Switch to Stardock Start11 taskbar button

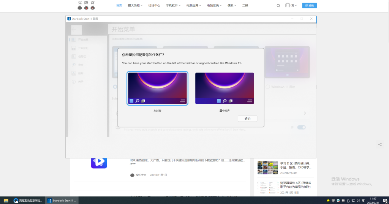pos(62,201)
